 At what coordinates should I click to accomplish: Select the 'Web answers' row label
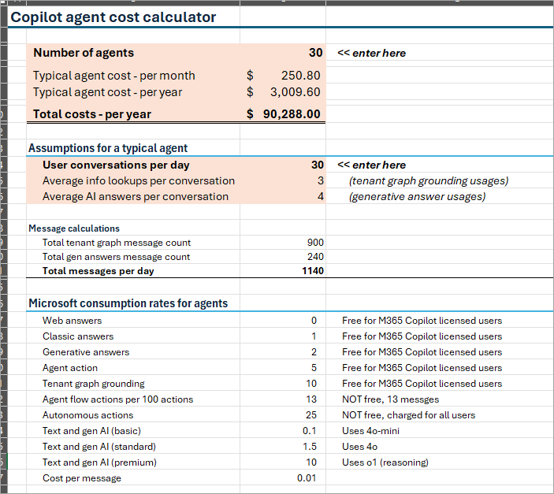[x=72, y=321]
